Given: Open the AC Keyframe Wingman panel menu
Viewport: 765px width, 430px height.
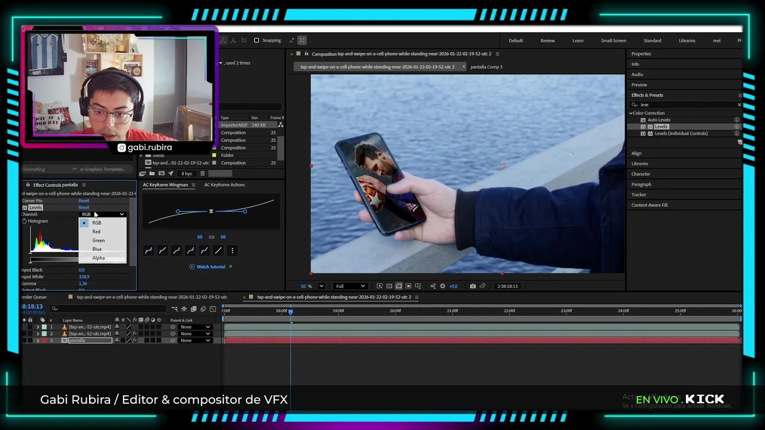Looking at the screenshot, I should pyautogui.click(x=193, y=185).
